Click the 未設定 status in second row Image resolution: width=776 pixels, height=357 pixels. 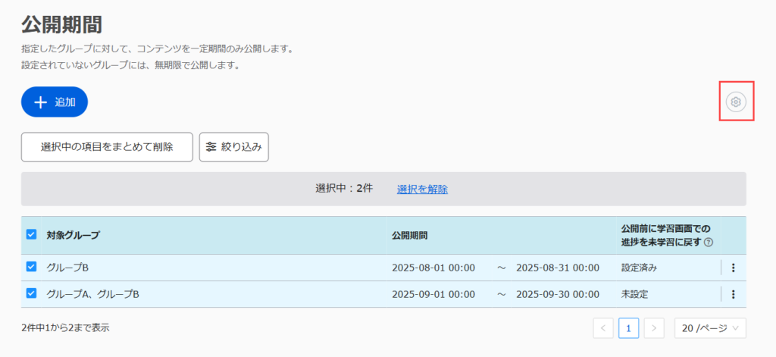(x=634, y=294)
